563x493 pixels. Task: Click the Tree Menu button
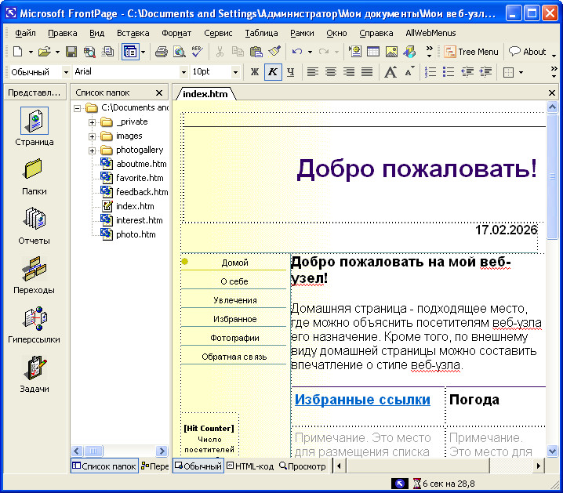tap(471, 52)
